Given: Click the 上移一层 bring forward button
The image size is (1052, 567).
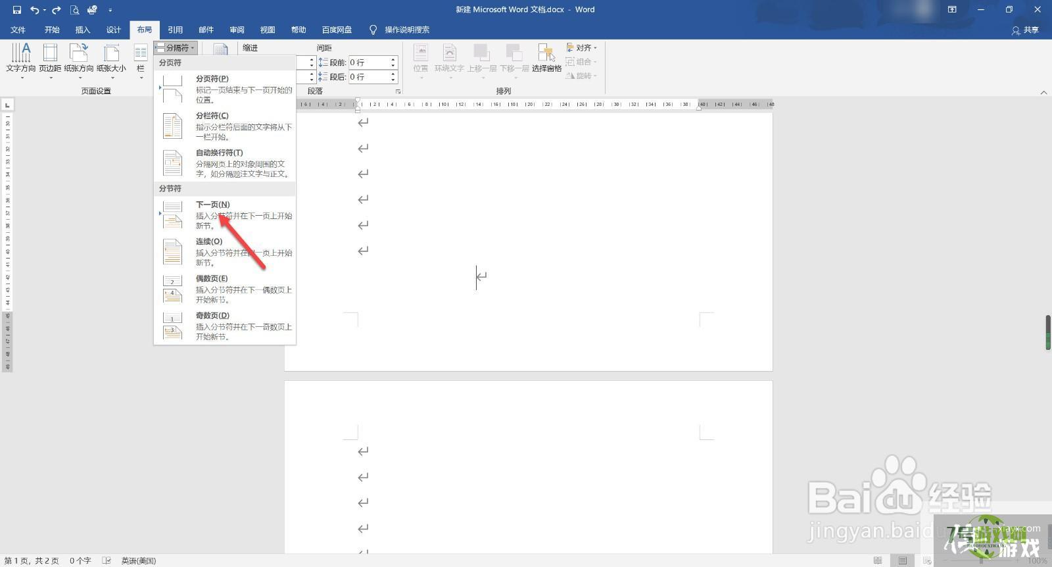Looking at the screenshot, I should click(482, 61).
